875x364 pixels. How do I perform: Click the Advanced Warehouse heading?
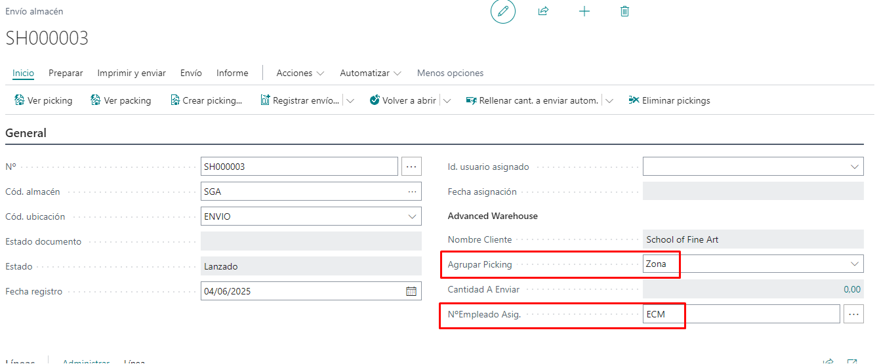pyautogui.click(x=493, y=216)
